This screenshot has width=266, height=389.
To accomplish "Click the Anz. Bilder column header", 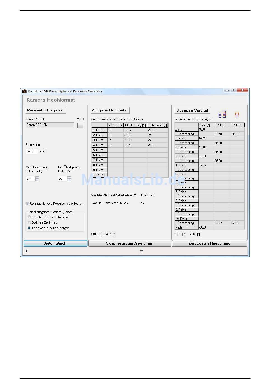I will (115, 125).
